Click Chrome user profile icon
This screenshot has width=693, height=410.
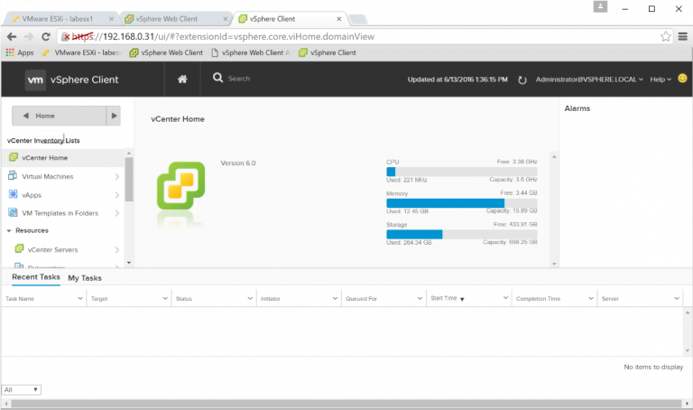tap(600, 6)
